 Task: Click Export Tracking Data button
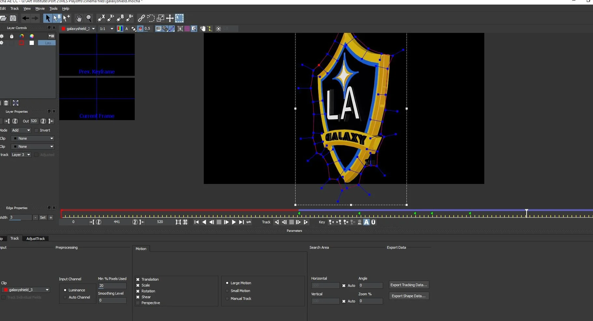pos(409,285)
